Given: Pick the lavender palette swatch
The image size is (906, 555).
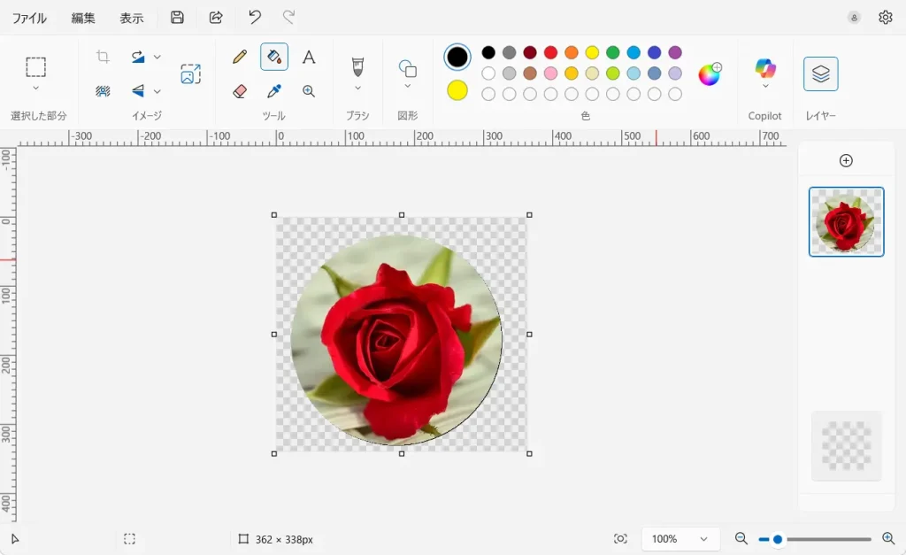Looking at the screenshot, I should click(x=675, y=73).
